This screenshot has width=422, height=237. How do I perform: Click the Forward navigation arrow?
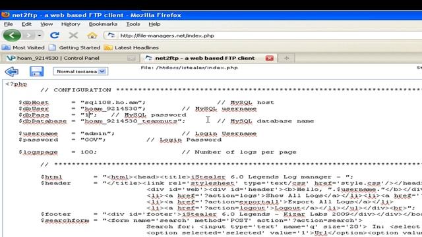pyautogui.click(x=28, y=35)
